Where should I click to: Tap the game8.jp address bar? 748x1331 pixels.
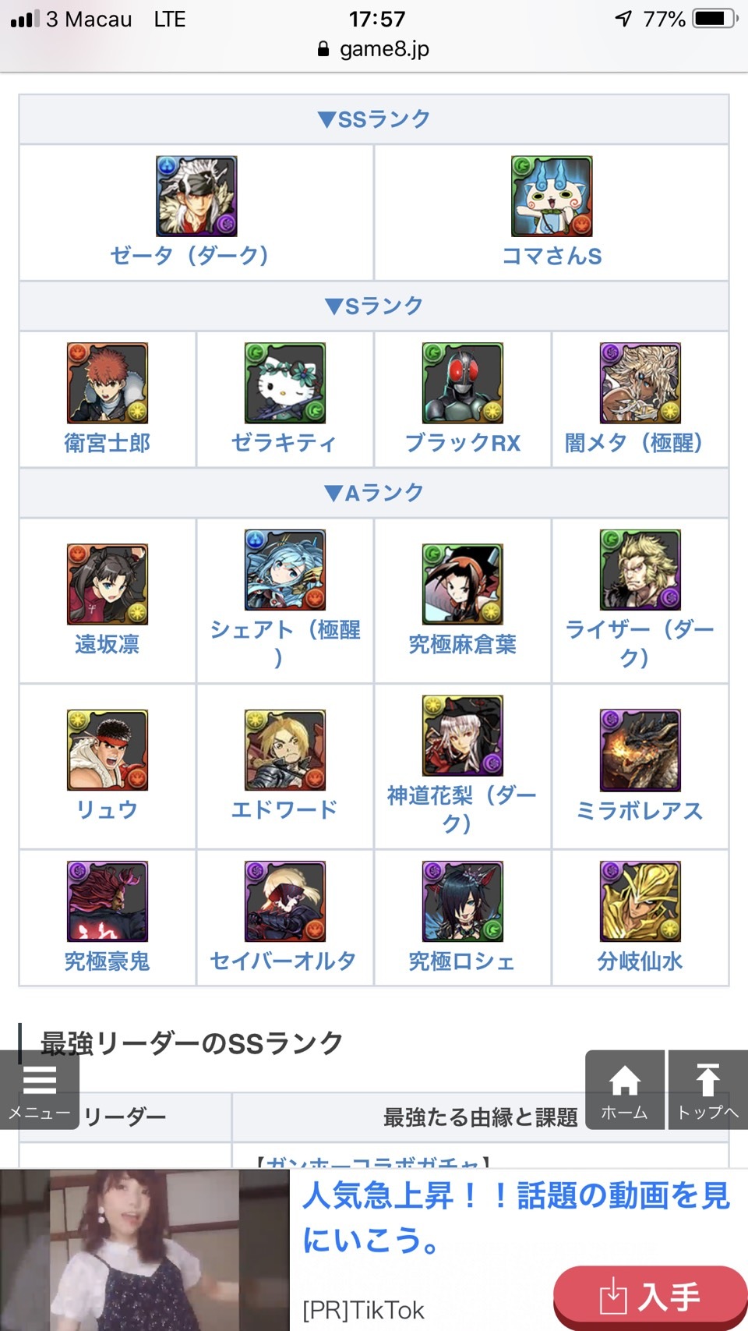click(x=374, y=49)
